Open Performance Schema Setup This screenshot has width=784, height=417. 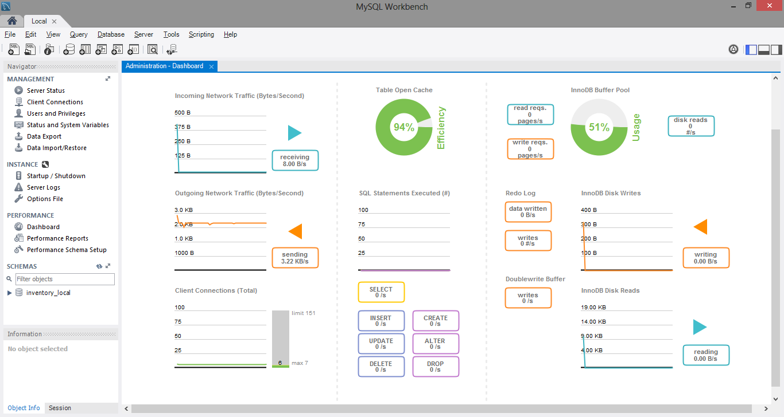click(67, 250)
